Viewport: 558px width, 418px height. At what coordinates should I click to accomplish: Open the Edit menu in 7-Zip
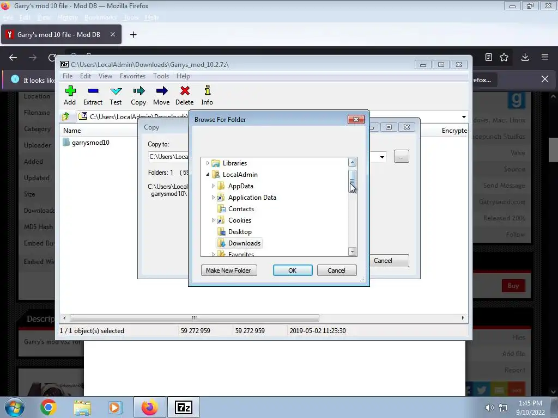[x=86, y=76]
